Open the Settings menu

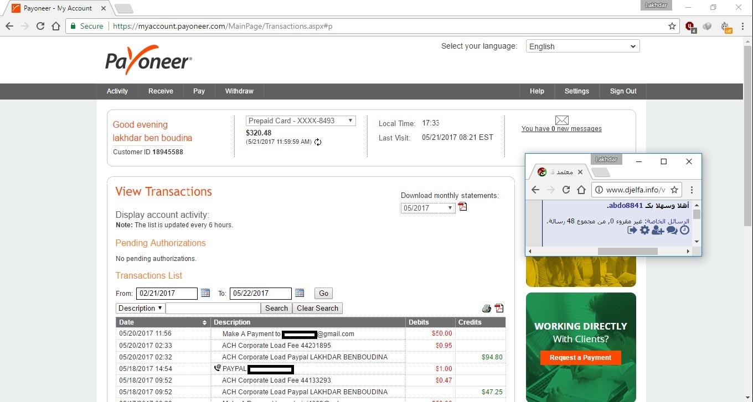577,91
